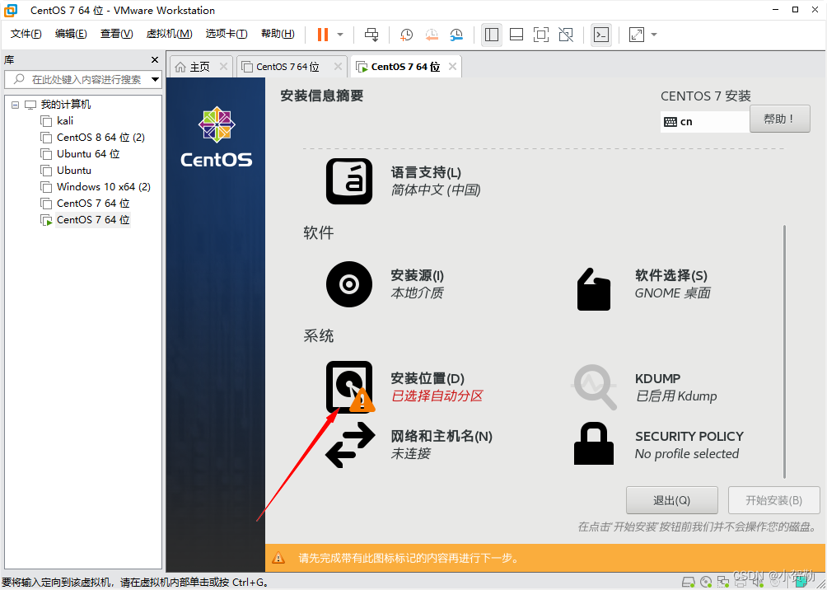The width and height of the screenshot is (827, 590).
Task: Click the GNOME 桌面 selection text
Action: coord(672,293)
